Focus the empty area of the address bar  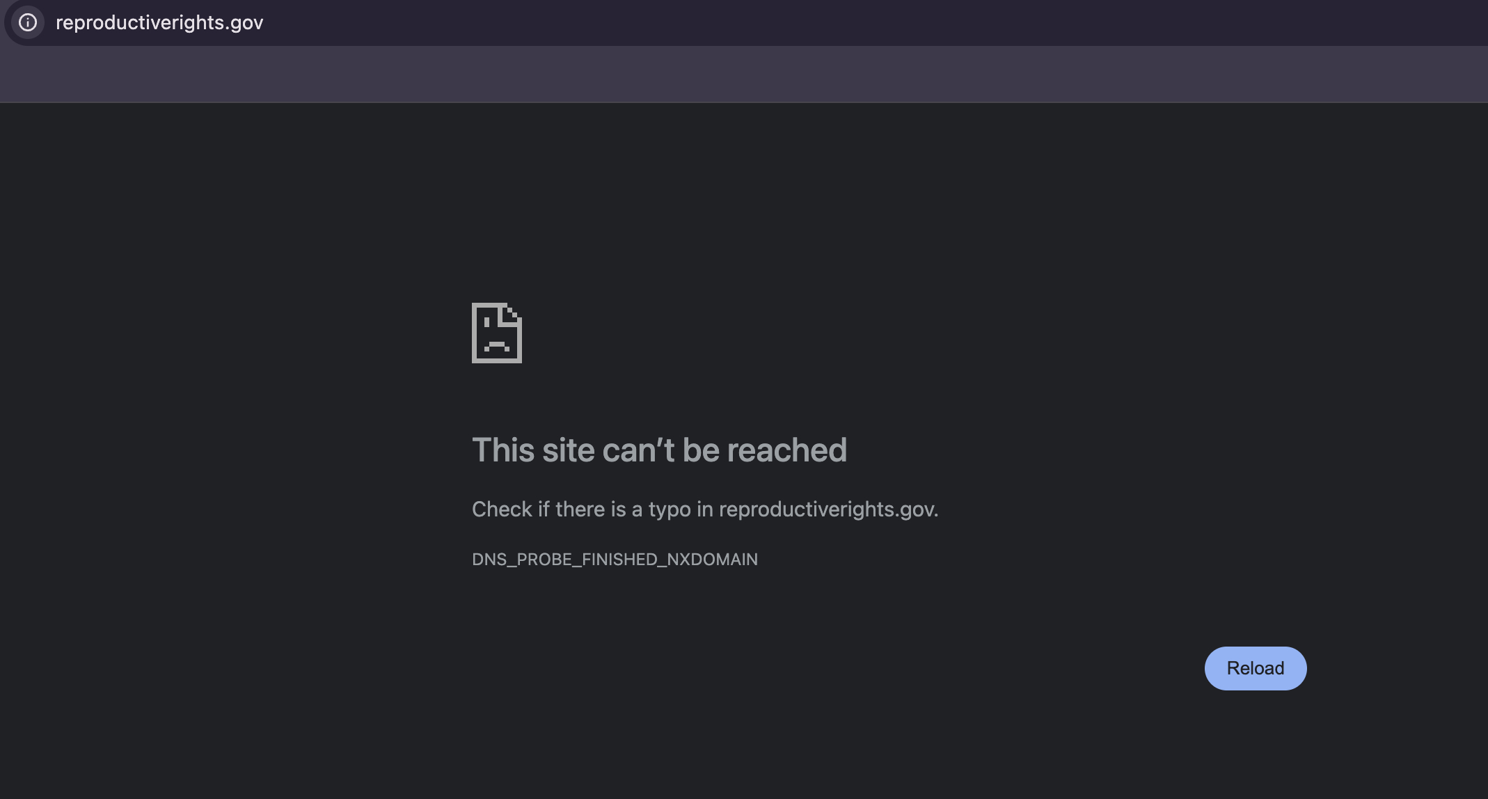870,22
